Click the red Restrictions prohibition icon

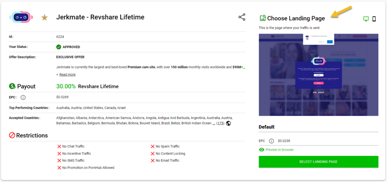(x=12, y=135)
